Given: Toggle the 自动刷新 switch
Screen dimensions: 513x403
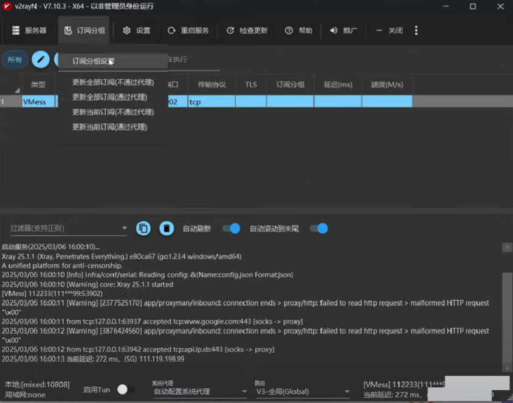Looking at the screenshot, I should tap(232, 228).
